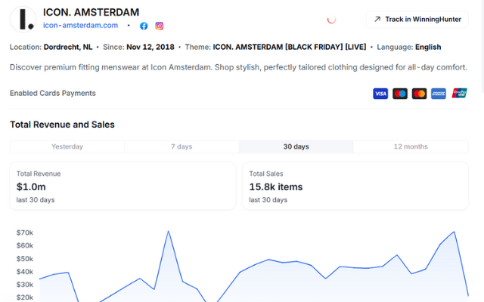This screenshot has width=484, height=302.
Task: Click the Visa card payment icon
Action: point(380,94)
